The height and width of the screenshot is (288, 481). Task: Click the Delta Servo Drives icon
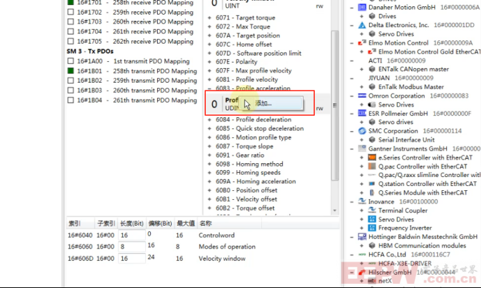[x=372, y=34]
